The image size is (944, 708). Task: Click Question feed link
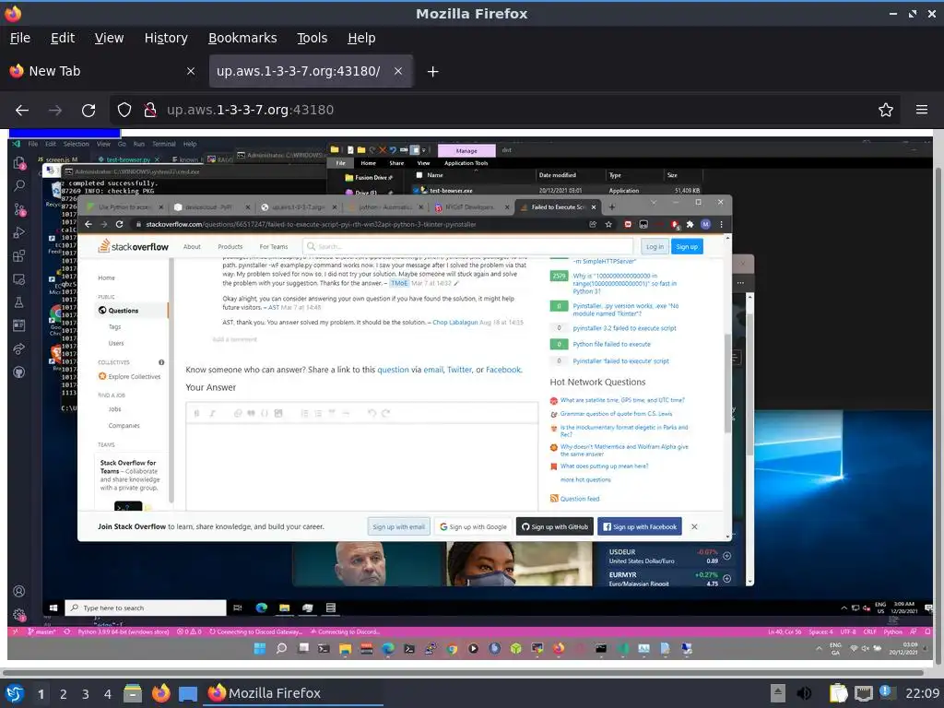pos(579,499)
